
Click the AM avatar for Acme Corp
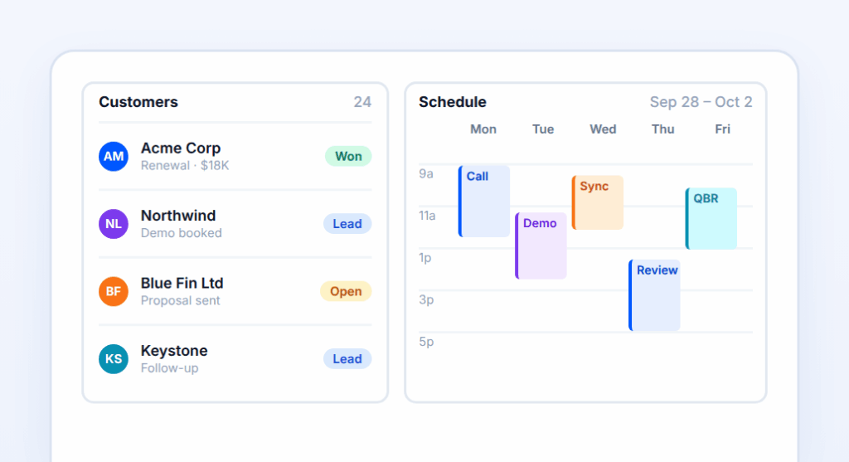click(113, 157)
